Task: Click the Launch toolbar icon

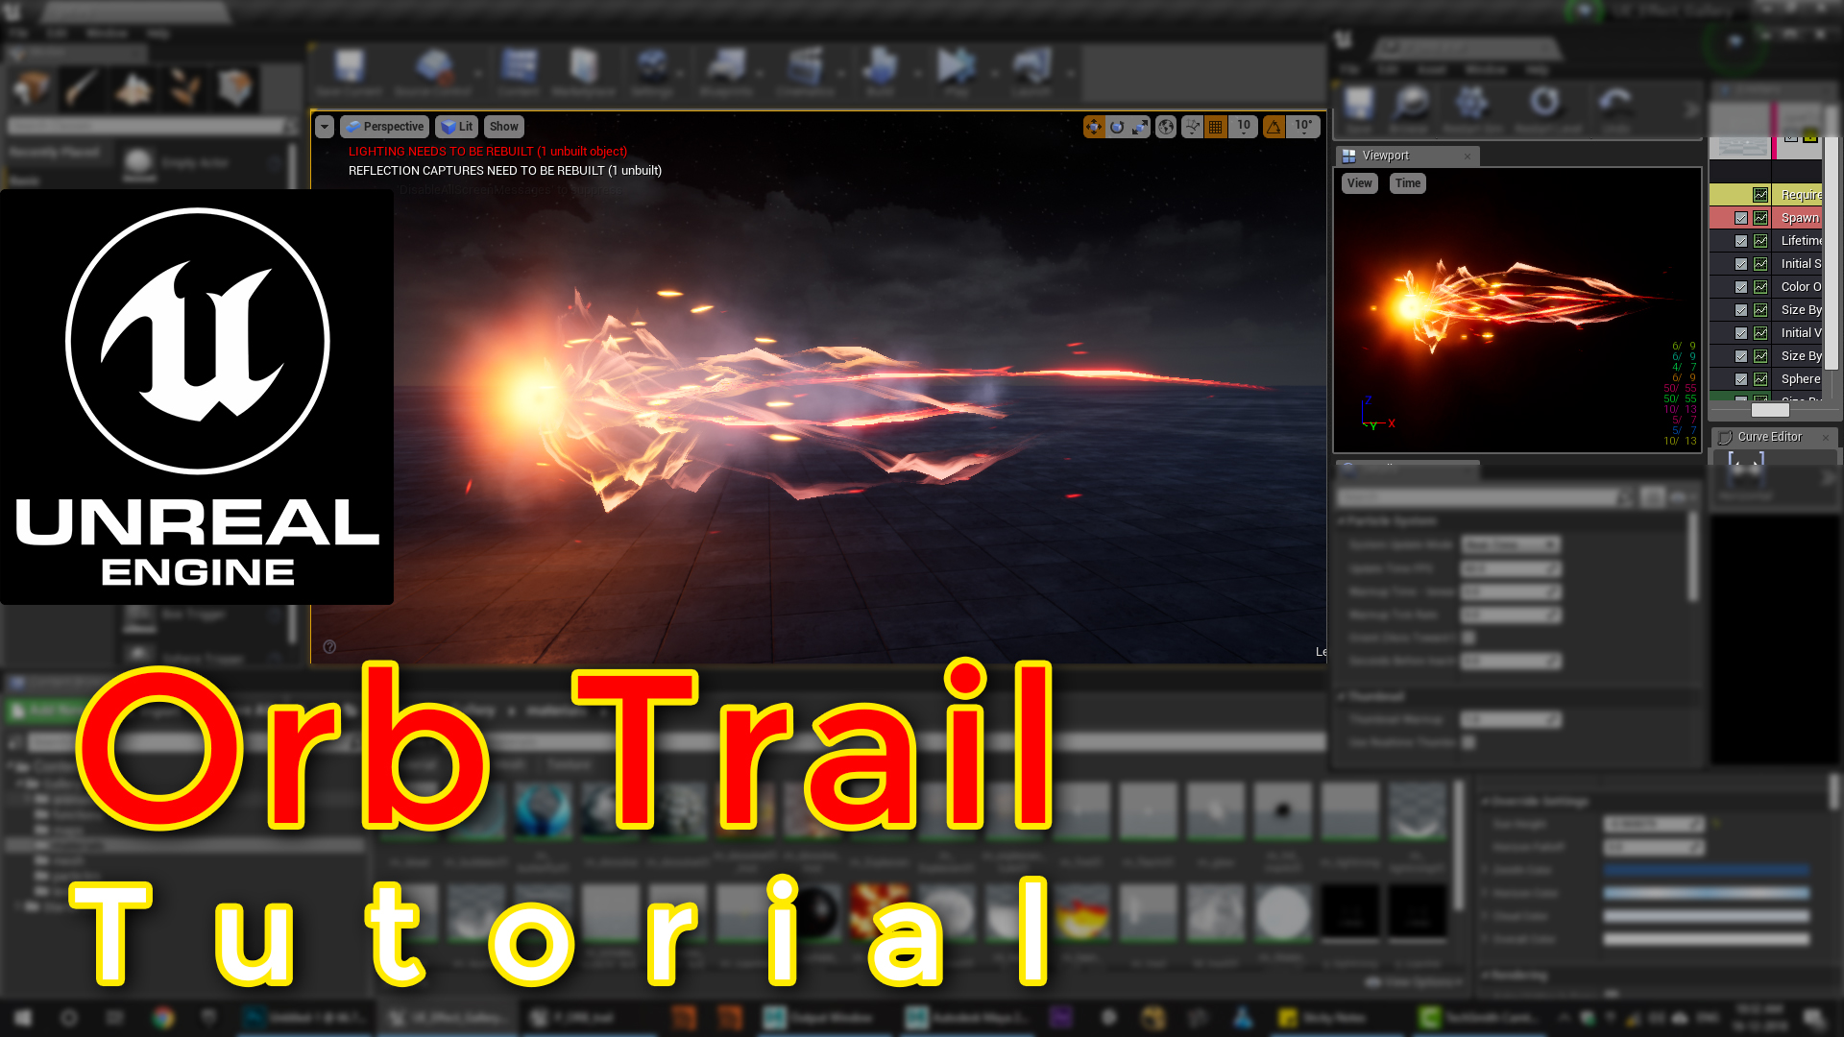Action: click(x=1031, y=73)
